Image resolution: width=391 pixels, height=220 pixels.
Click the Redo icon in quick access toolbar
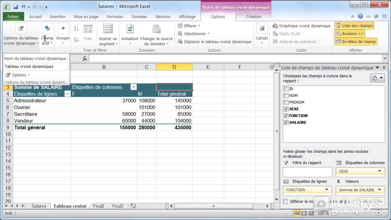pos(35,7)
